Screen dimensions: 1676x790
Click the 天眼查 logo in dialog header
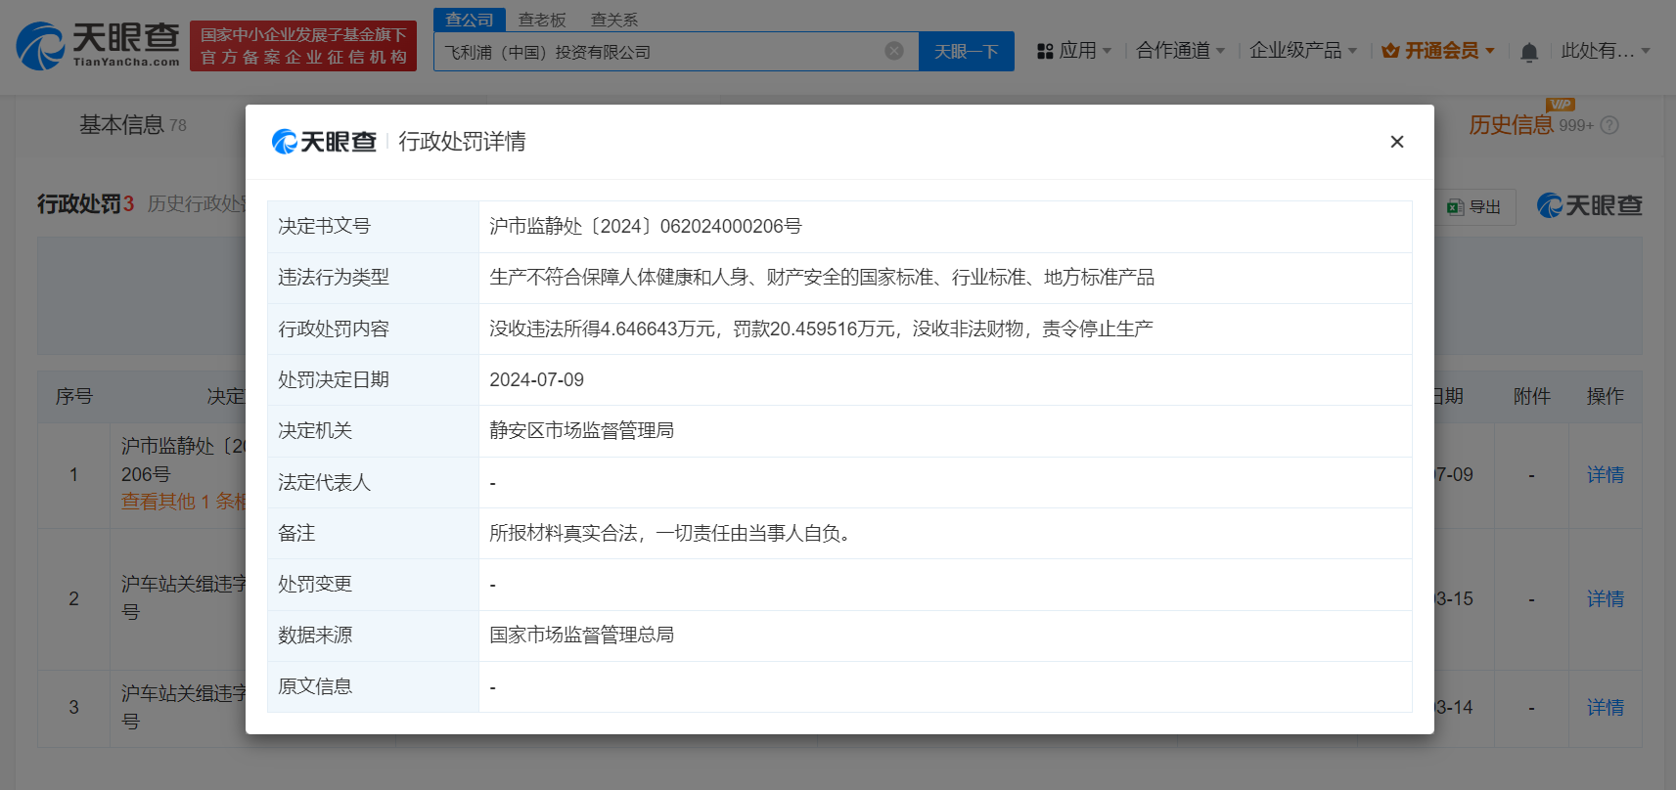pyautogui.click(x=324, y=142)
